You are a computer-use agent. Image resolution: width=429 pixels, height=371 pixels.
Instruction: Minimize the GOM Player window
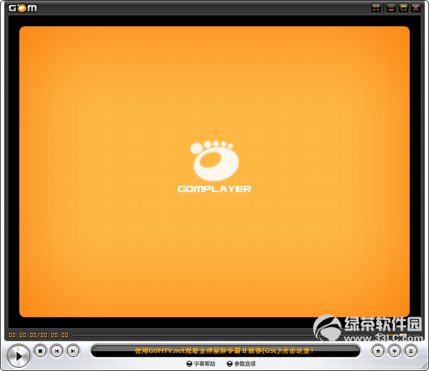391,8
